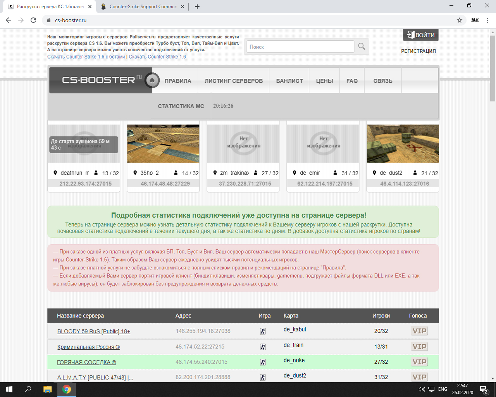Image resolution: width=496 pixels, height=397 pixels.
Task: Click the taskbar clock showing 22:47
Action: coord(462,389)
